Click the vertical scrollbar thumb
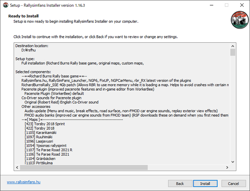This screenshot has height=191, width=250. click(x=233, y=52)
